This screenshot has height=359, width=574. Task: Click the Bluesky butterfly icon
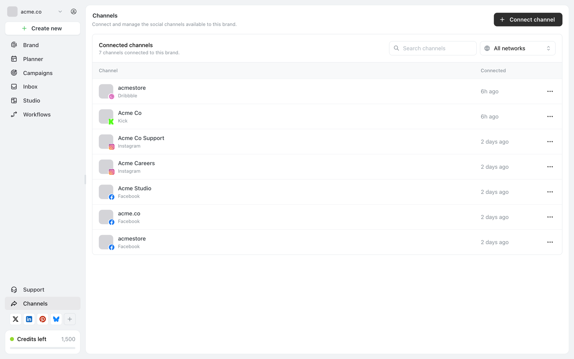click(56, 319)
